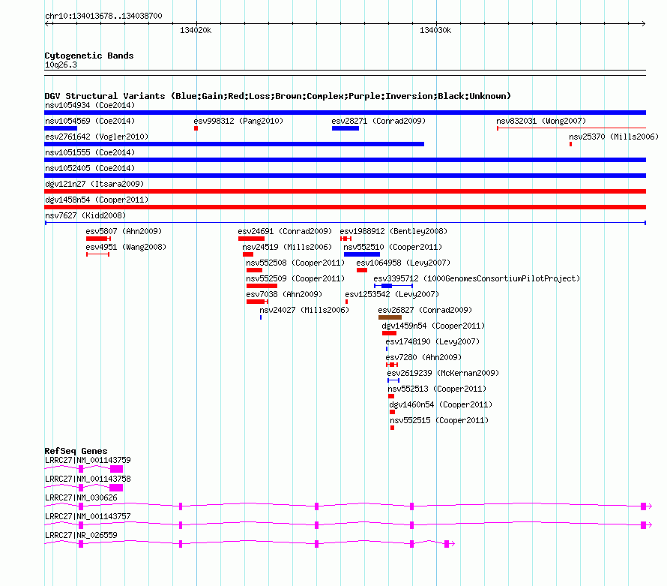The image size is (667, 586).
Task: Select esv4951 (Wang2008) label
Action: 126,247
